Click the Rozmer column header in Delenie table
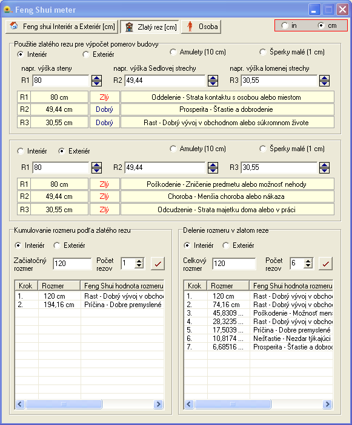Image resolution: width=352 pixels, height=425 pixels. coord(228,286)
